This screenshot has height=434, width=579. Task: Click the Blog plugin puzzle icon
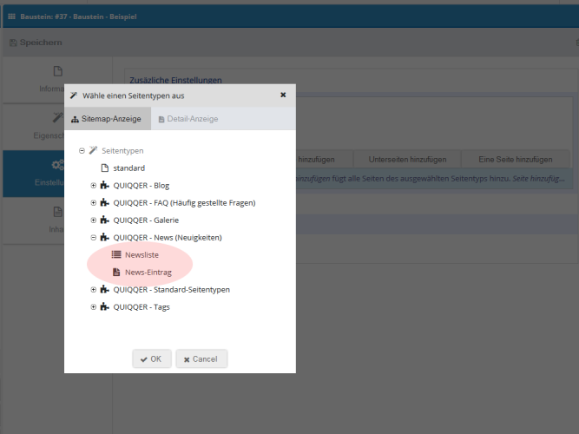click(105, 186)
